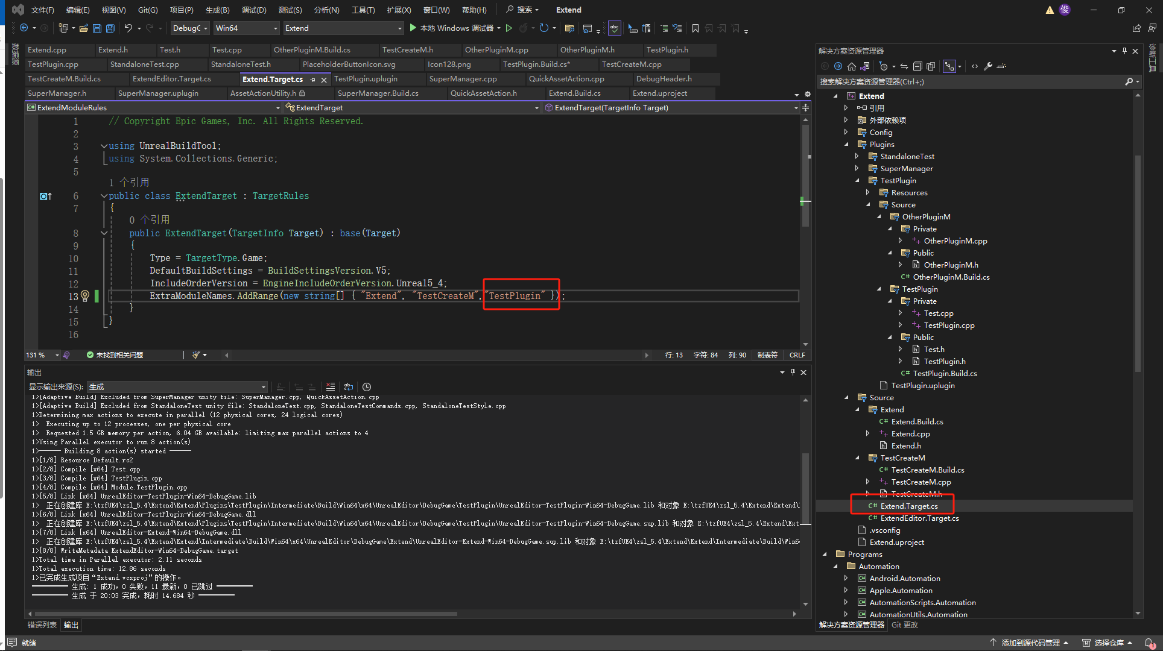Click the bookmark icon in the toolbar
Image resolution: width=1163 pixels, height=651 pixels.
click(x=695, y=28)
